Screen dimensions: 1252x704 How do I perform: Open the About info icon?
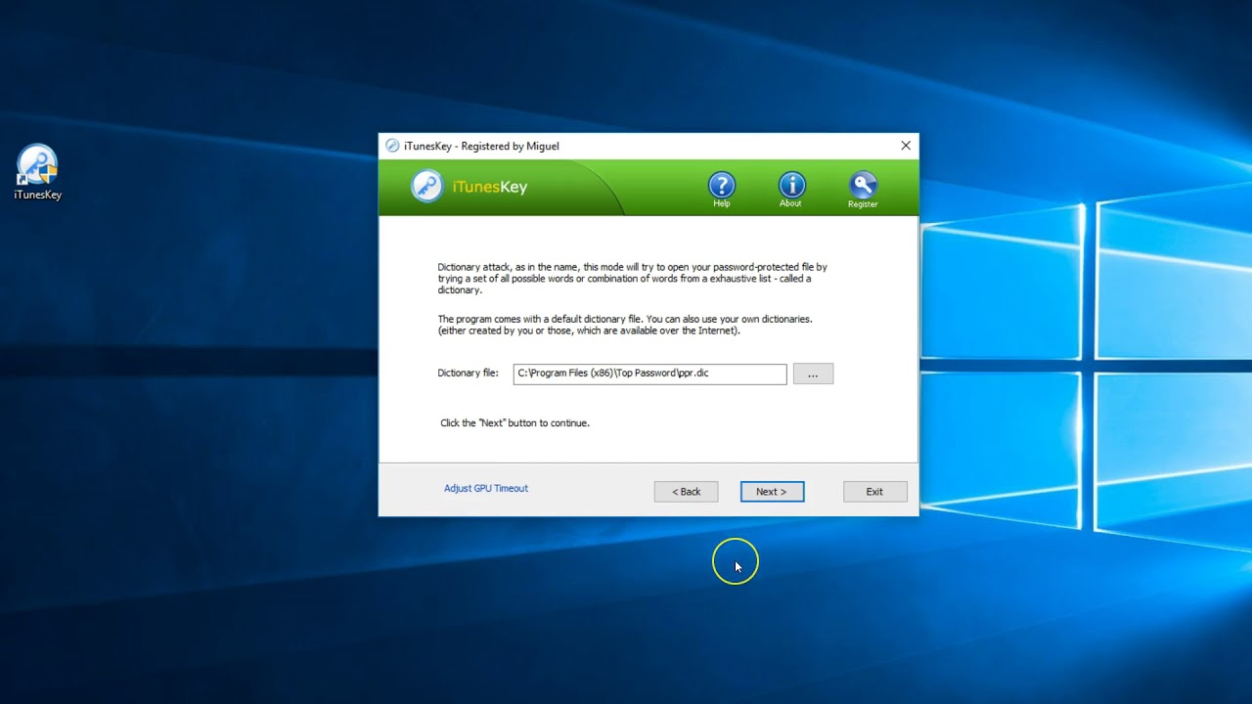click(791, 189)
